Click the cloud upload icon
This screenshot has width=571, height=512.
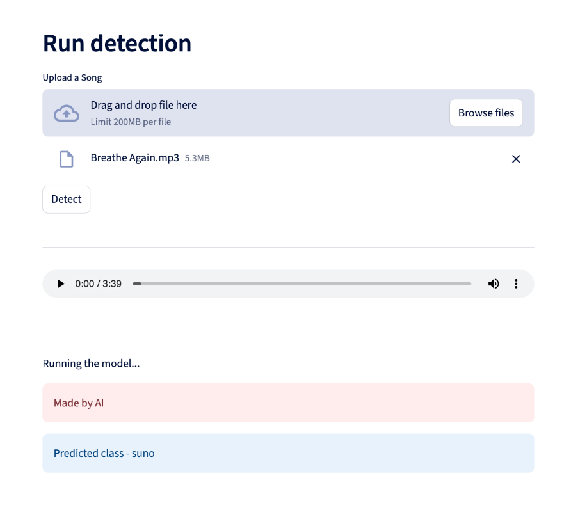[x=67, y=113]
